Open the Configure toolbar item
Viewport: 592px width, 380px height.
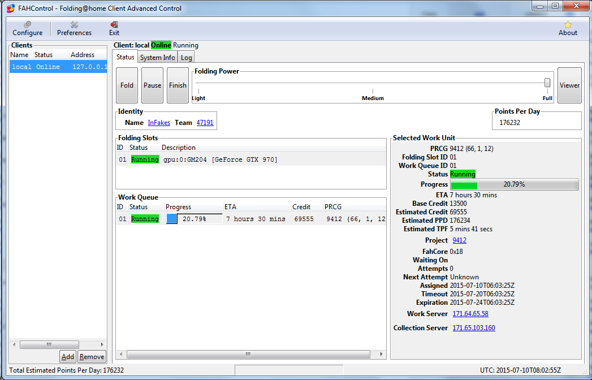(x=27, y=29)
